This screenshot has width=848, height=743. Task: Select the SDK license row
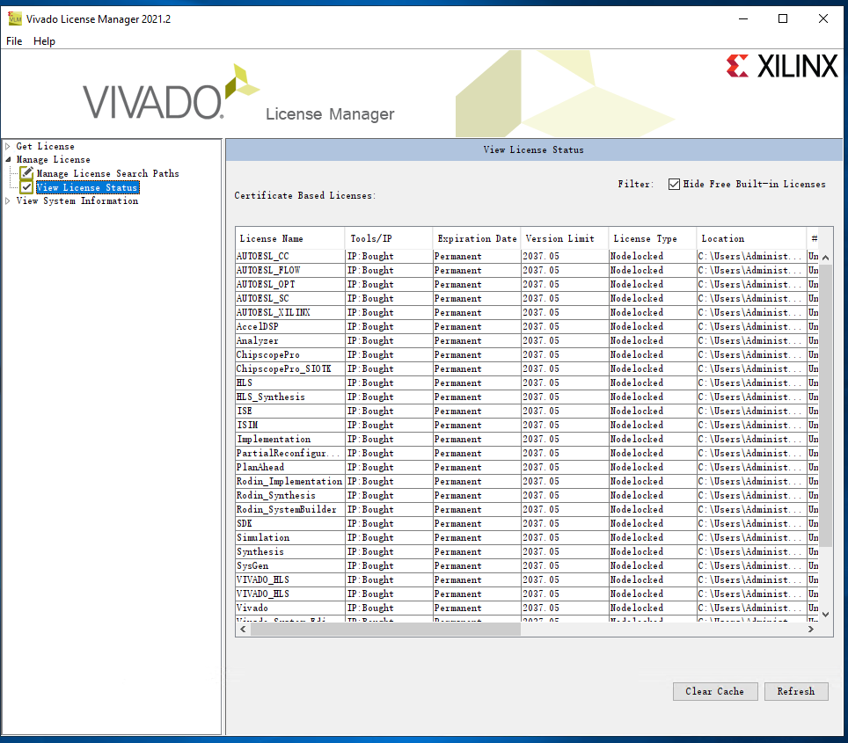tap(527, 523)
